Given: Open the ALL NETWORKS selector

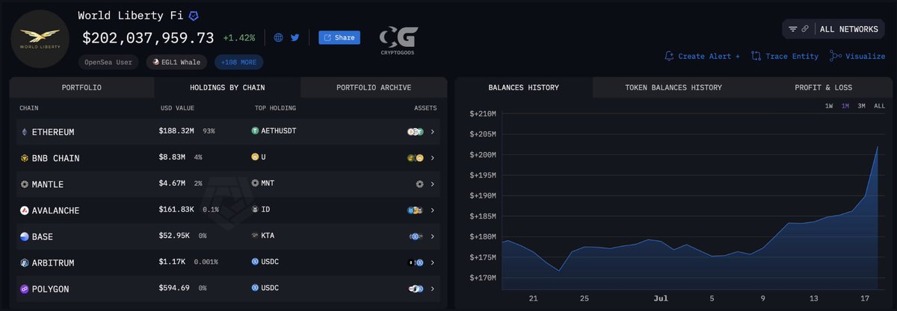Looking at the screenshot, I should (x=849, y=29).
